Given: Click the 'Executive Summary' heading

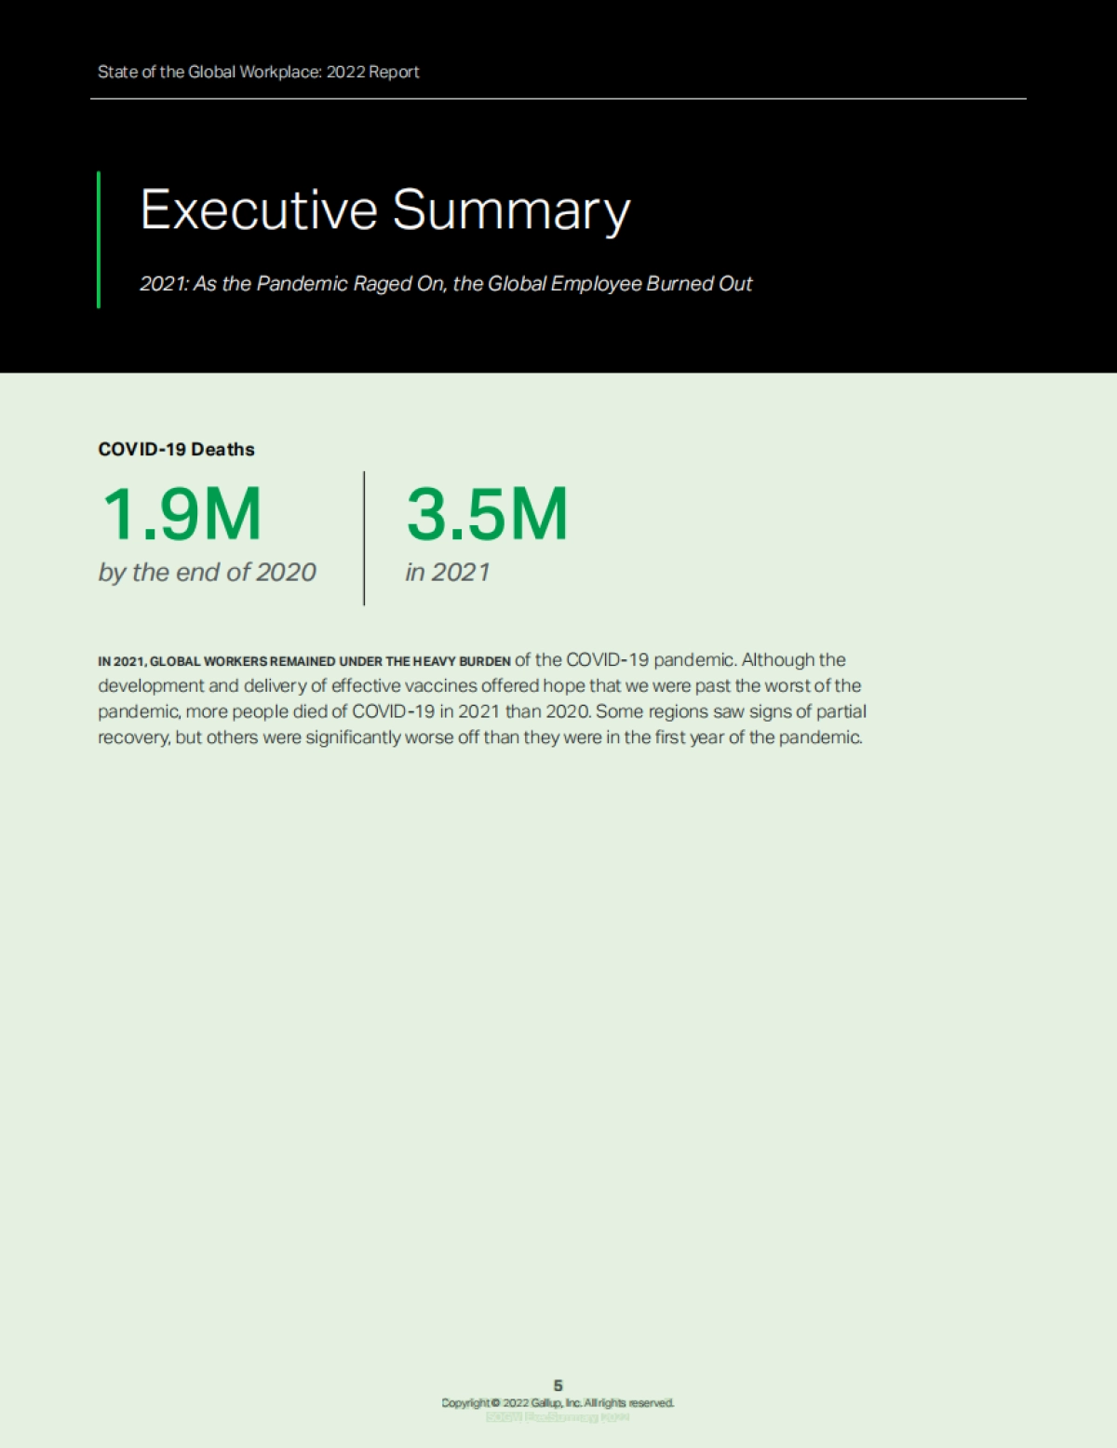Looking at the screenshot, I should pos(384,210).
